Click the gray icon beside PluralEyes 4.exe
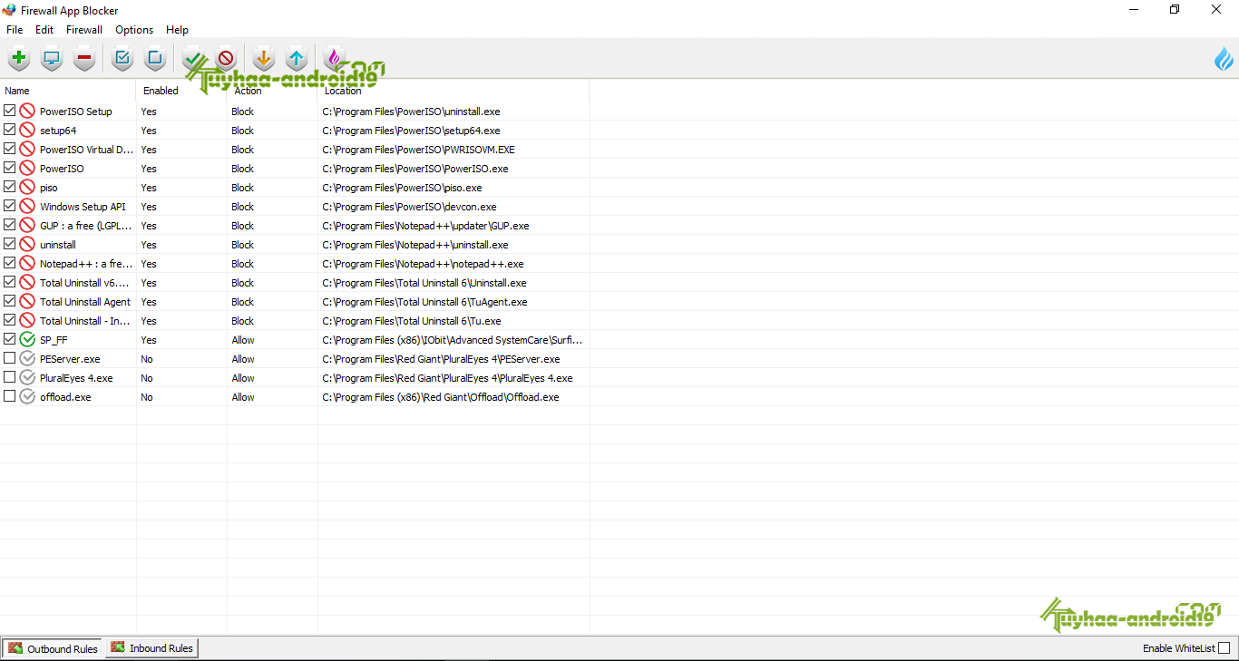The height and width of the screenshot is (661, 1239). (x=27, y=378)
